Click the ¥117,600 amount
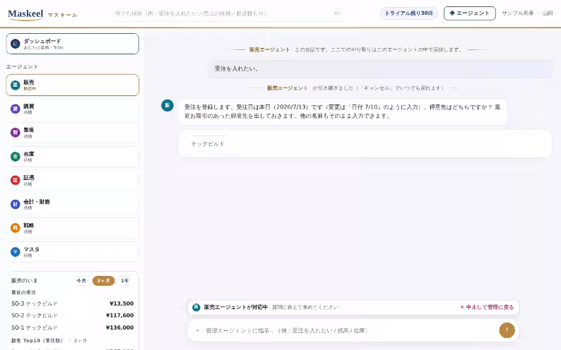This screenshot has height=350, width=561. pyautogui.click(x=120, y=315)
